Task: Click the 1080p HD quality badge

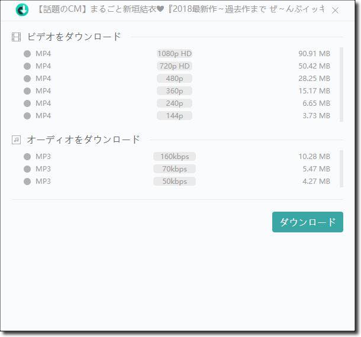Action: click(x=175, y=54)
